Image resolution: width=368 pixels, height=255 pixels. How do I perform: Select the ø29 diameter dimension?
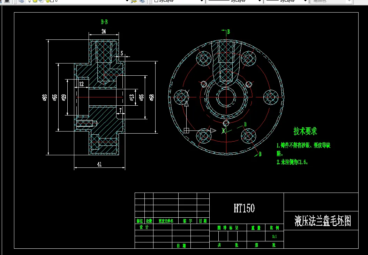click(x=63, y=97)
